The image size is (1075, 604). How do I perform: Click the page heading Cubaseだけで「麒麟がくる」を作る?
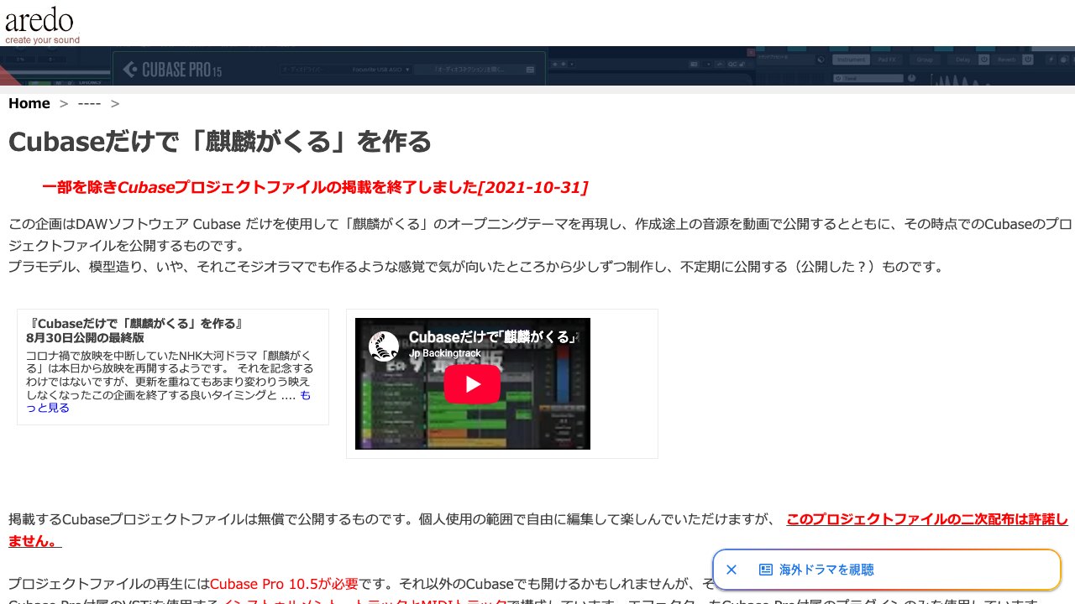point(220,142)
